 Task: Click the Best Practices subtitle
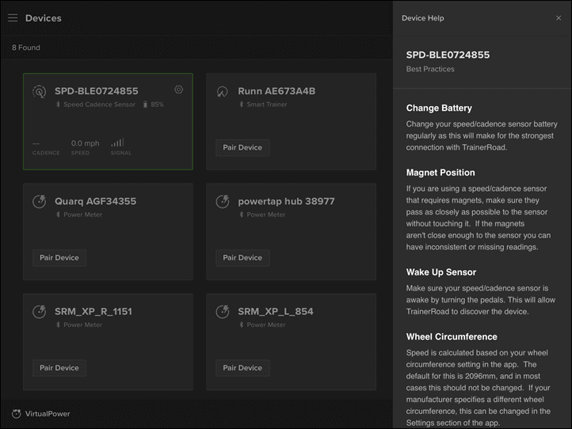pos(430,69)
